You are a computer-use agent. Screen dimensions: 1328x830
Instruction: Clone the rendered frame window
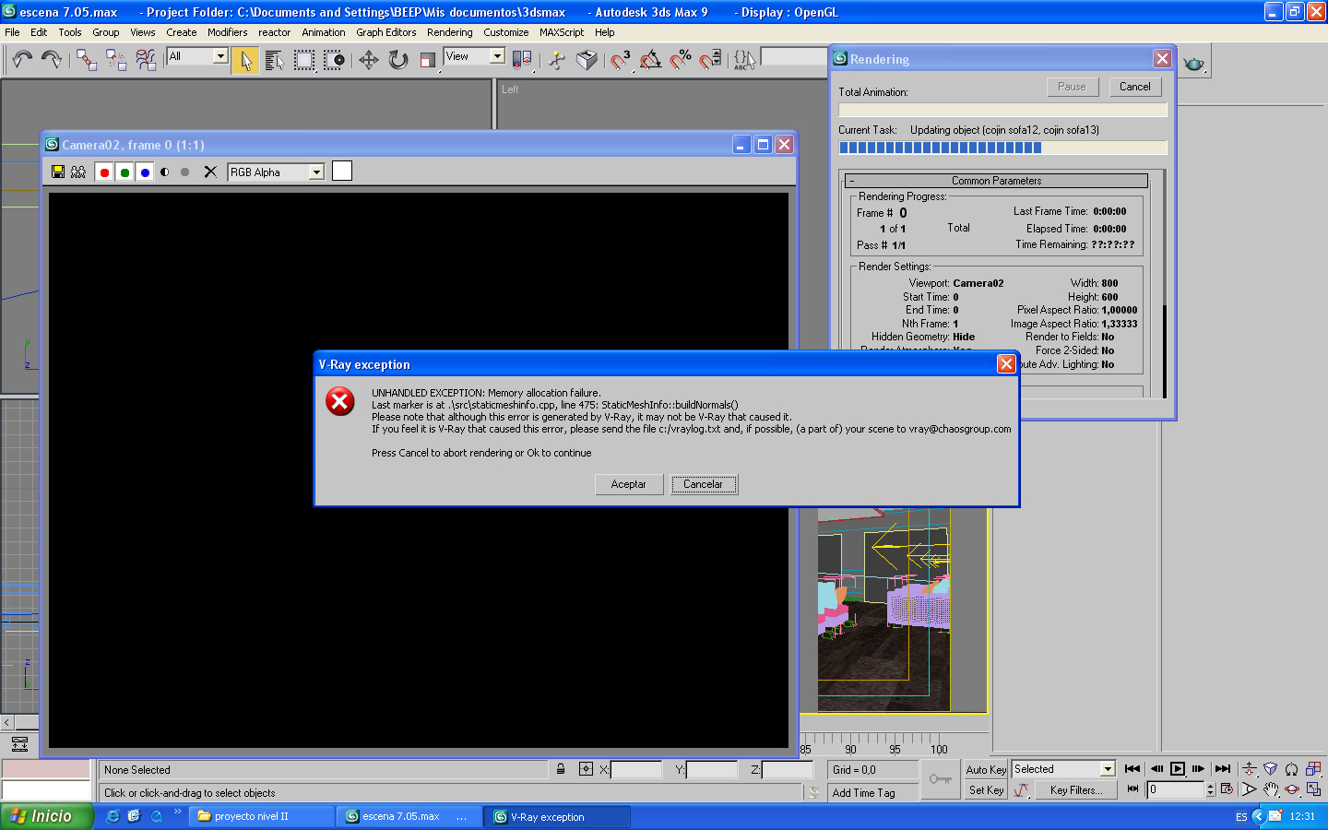[x=78, y=172]
